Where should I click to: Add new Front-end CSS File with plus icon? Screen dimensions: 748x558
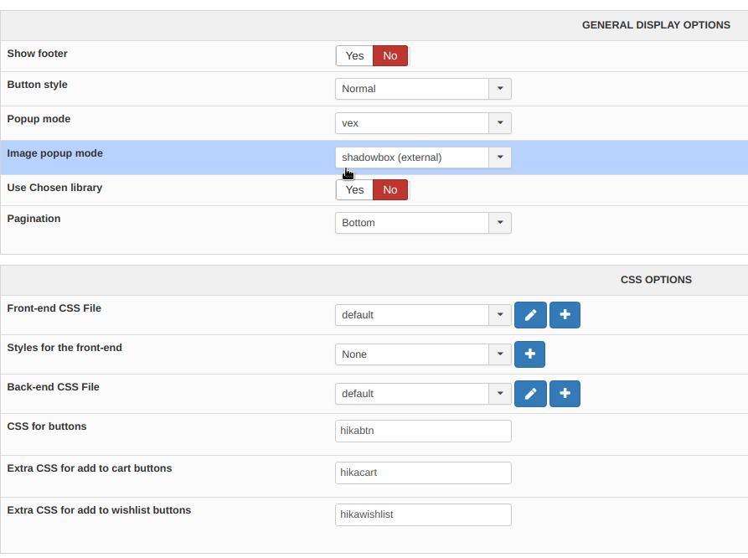(x=565, y=315)
